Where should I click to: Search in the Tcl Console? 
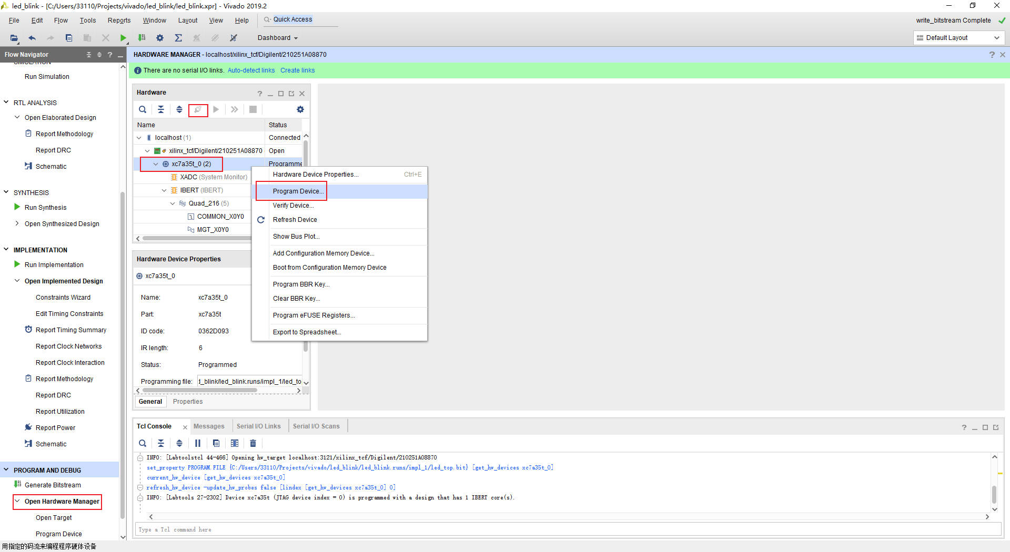[x=143, y=443]
